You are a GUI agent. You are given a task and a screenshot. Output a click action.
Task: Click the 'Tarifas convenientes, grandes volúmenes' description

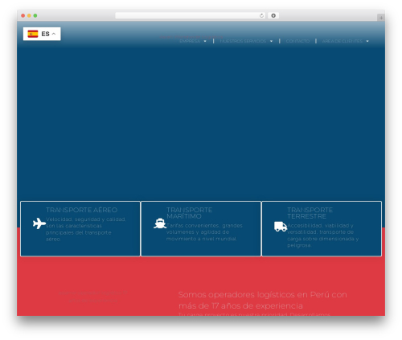204,232
